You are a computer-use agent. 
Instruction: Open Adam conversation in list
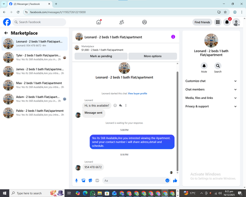pyautogui.click(x=34, y=99)
